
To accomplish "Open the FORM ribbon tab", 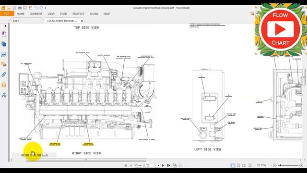I will point(64,14).
